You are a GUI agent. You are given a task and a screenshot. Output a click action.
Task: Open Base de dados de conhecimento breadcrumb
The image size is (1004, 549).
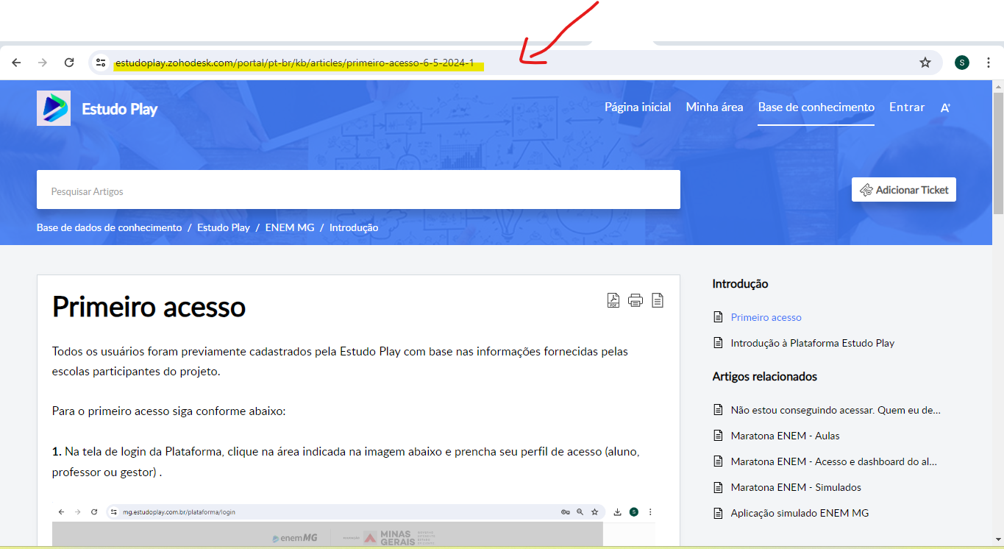tap(109, 228)
